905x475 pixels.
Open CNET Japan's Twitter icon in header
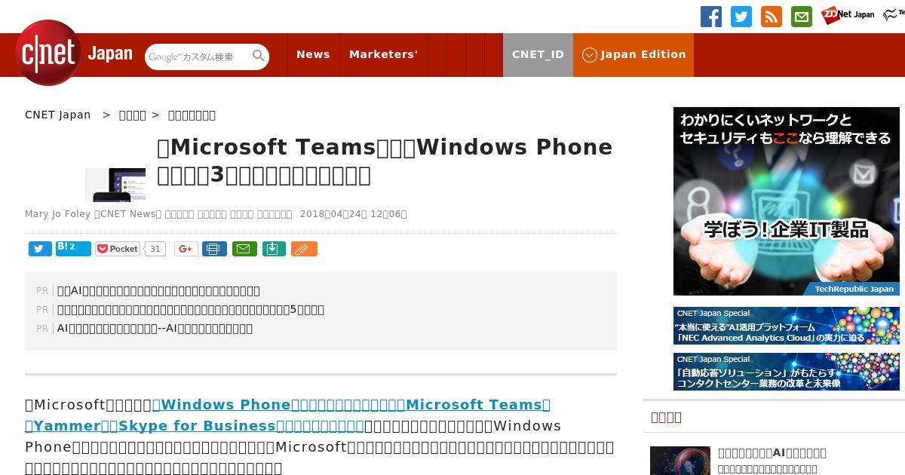(741, 17)
